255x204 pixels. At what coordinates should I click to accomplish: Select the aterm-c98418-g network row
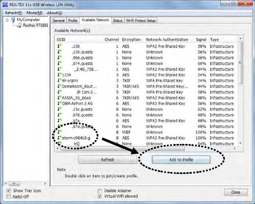coord(146,138)
